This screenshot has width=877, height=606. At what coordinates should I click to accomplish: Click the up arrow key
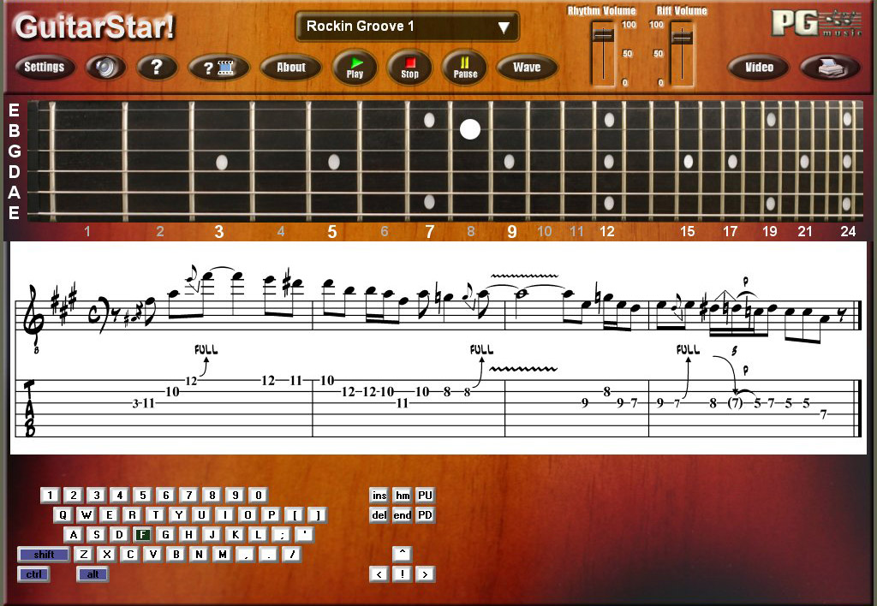[x=403, y=554]
